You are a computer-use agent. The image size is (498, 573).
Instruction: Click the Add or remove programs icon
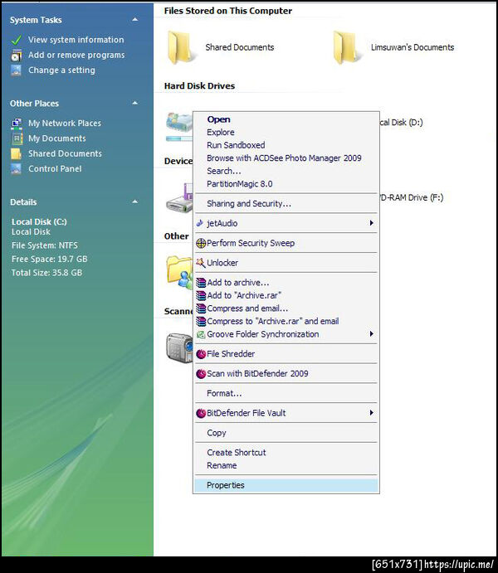16,56
